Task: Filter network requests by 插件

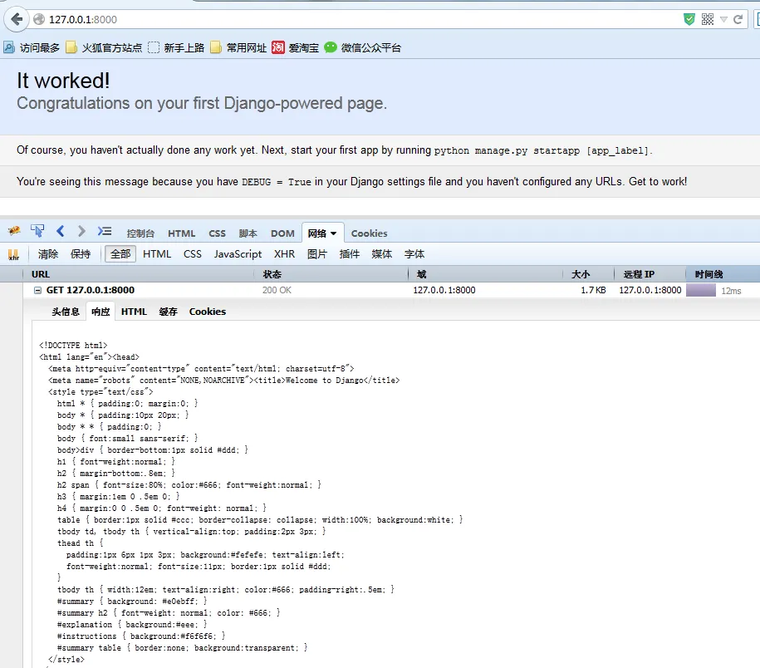Action: 350,254
